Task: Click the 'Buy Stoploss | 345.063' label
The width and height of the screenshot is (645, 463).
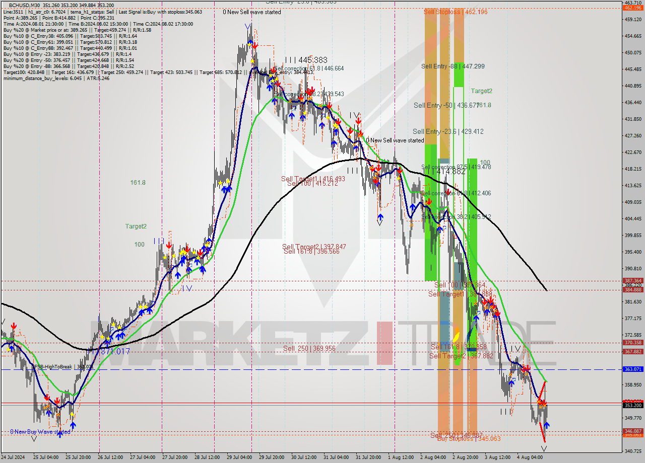Action: point(469,439)
